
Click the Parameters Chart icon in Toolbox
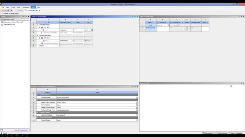pos(2,24)
